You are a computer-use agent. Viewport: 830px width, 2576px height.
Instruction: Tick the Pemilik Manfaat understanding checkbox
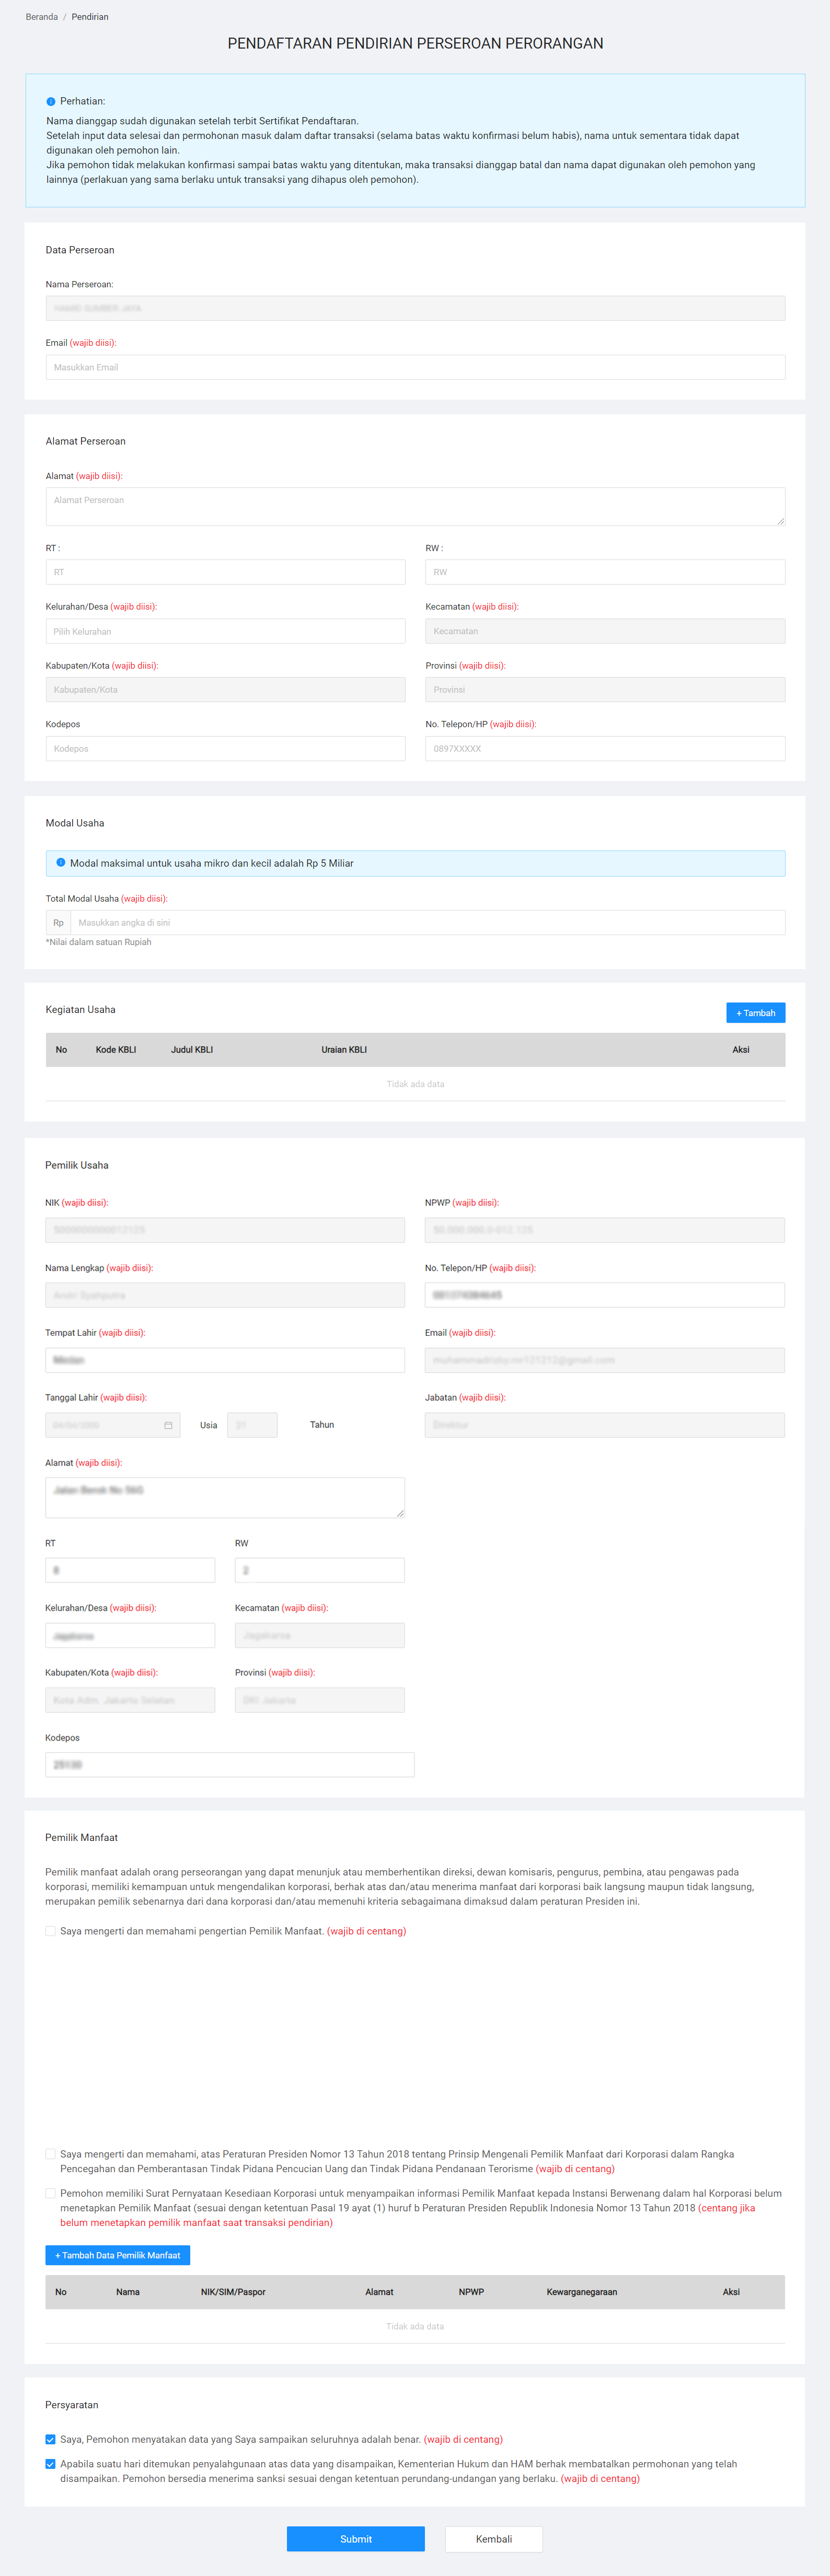tap(50, 1931)
